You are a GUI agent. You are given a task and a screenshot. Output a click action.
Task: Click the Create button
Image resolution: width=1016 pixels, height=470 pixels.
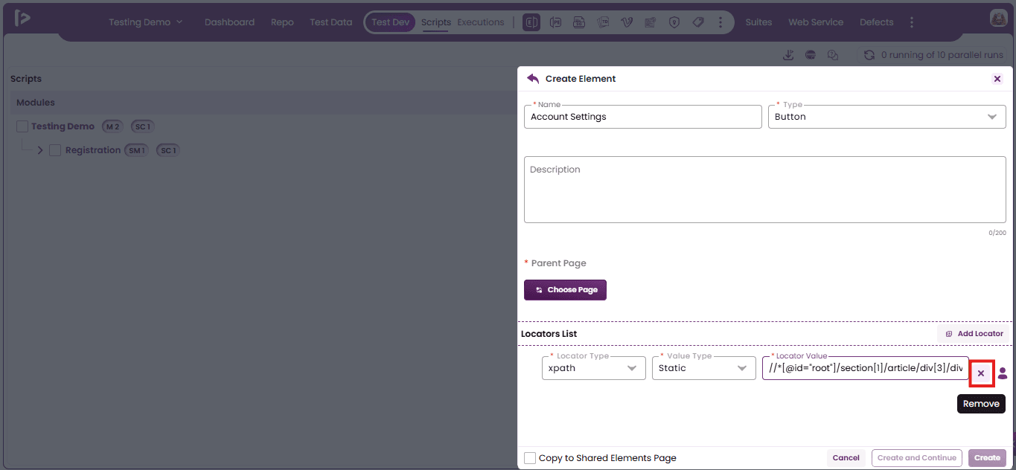[987, 458]
